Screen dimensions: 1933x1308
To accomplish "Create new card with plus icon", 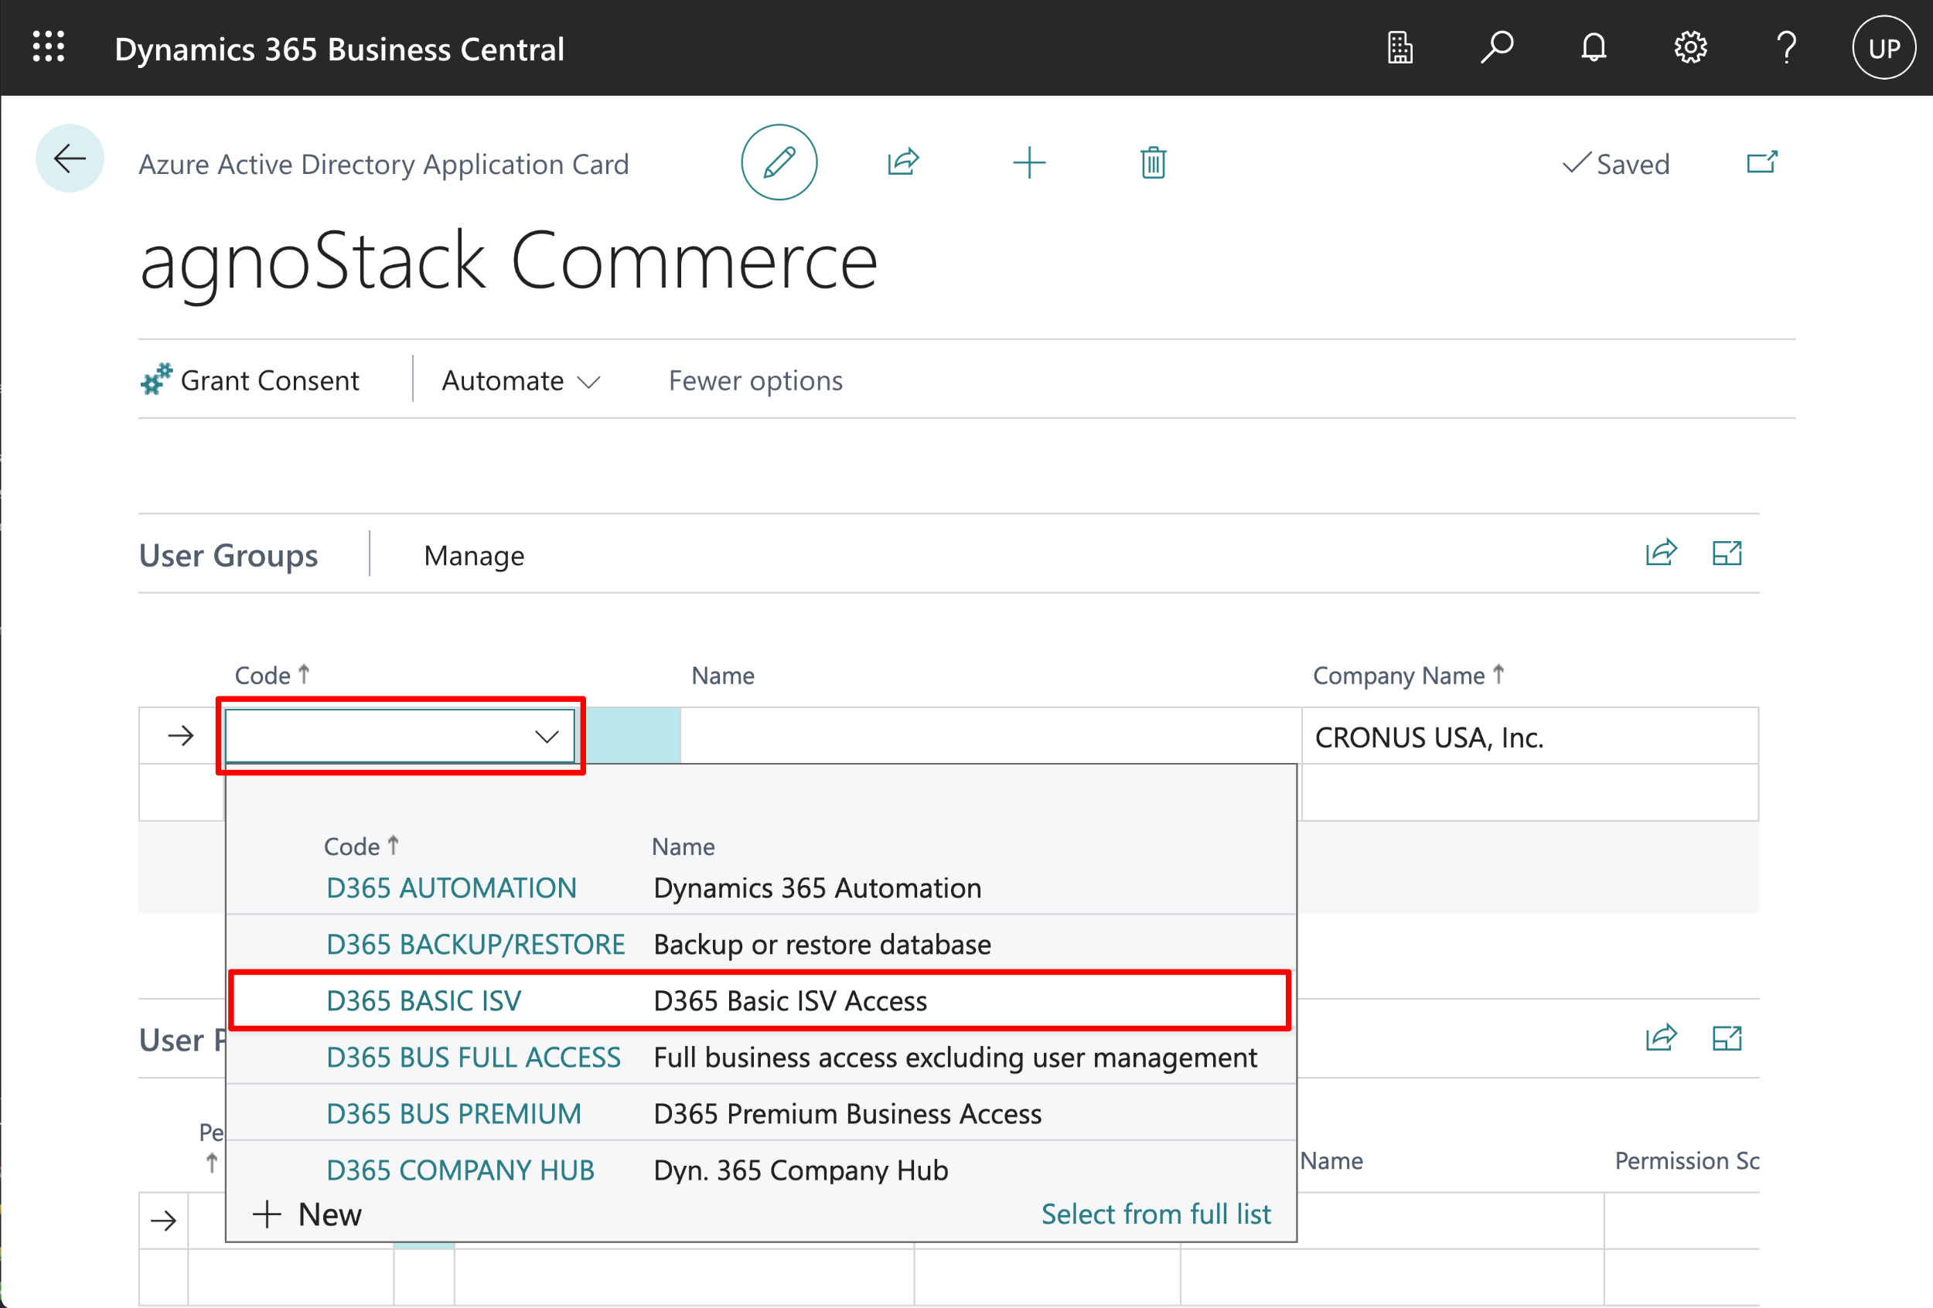I will pos(1029,162).
